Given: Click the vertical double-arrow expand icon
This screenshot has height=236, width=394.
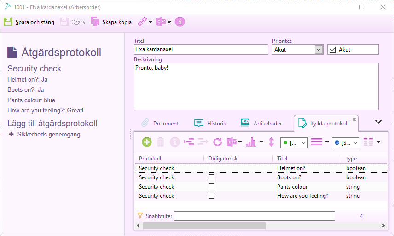Looking at the screenshot, I should [272, 142].
